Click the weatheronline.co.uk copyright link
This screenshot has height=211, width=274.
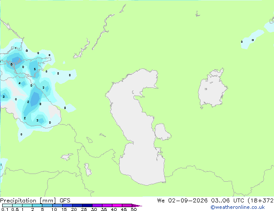[238, 207]
